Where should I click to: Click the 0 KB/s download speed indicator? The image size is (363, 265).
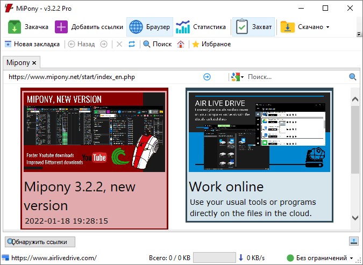(252, 258)
